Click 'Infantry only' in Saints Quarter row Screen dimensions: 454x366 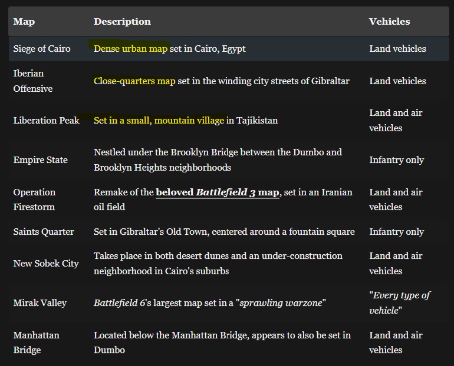pos(396,232)
